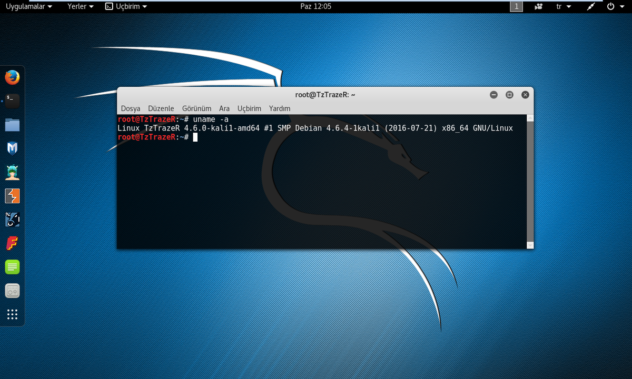Open the Düzenle menu in terminal
The height and width of the screenshot is (379, 632).
(161, 108)
